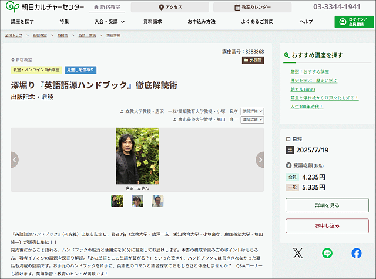Share the course via LINE icon
Screen dimensions: 376x279
(x=327, y=253)
